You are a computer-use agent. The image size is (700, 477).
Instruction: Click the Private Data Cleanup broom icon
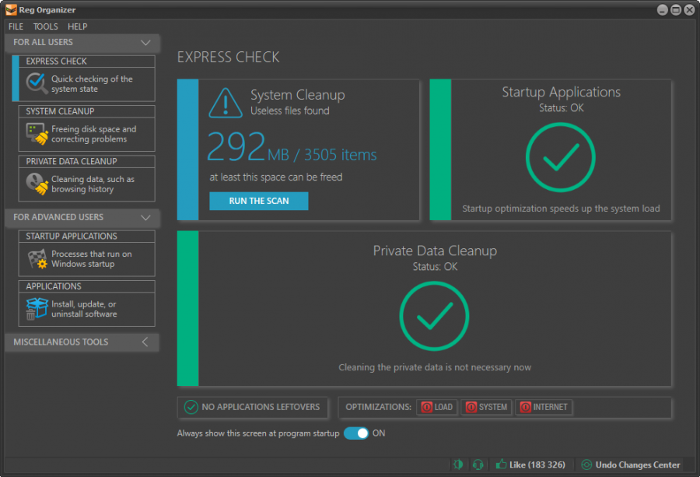point(37,184)
